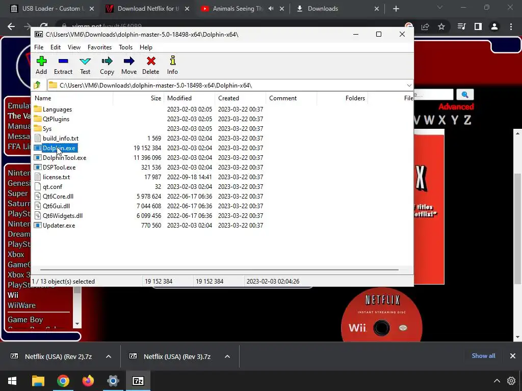
Task: Open Firefox from the taskbar
Action: 88,381
